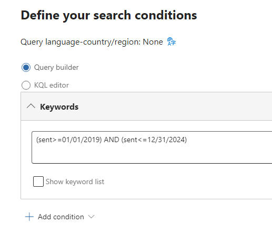
Task: Click the Define your search conditions heading
Action: pos(109,15)
